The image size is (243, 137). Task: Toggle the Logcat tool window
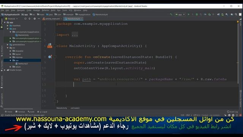click(42, 112)
